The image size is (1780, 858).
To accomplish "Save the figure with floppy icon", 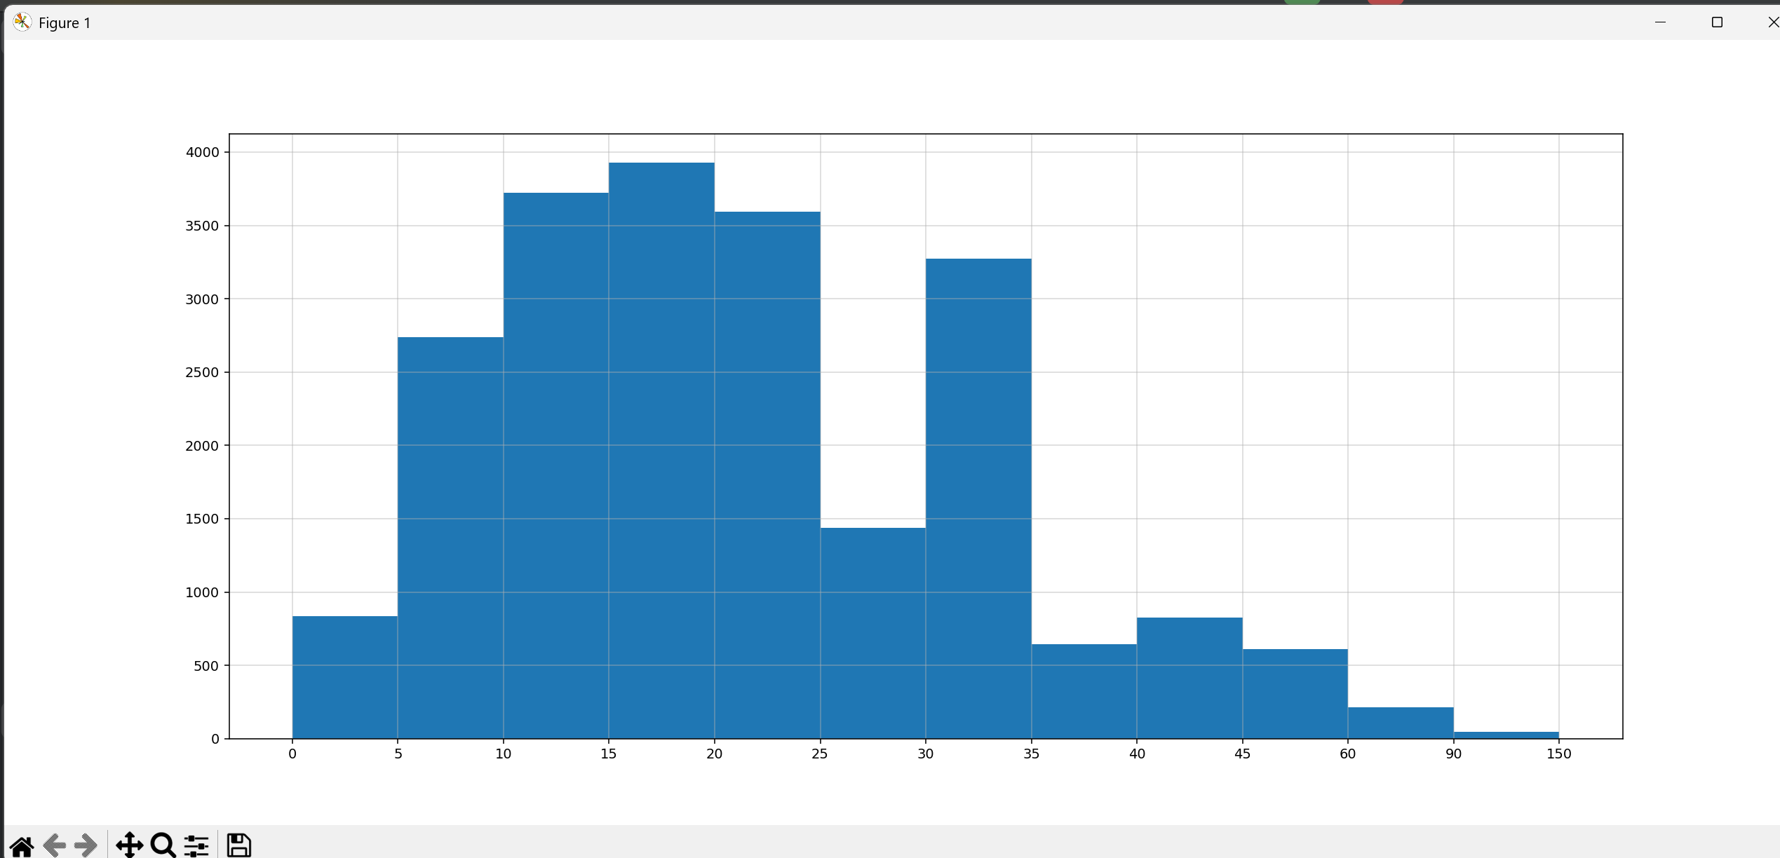I will (238, 845).
